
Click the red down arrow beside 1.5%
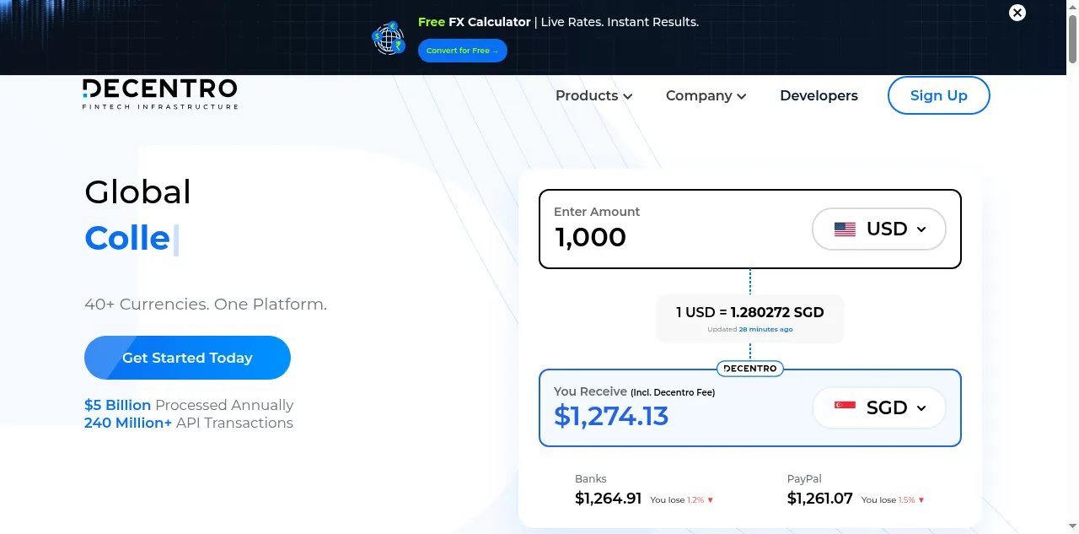[x=921, y=500]
